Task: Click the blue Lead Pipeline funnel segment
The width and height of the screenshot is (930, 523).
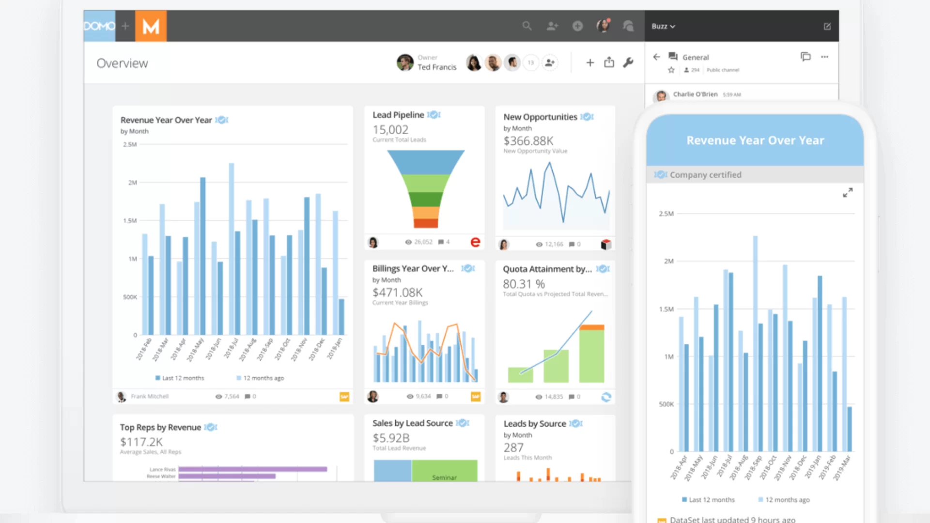Action: (x=425, y=162)
